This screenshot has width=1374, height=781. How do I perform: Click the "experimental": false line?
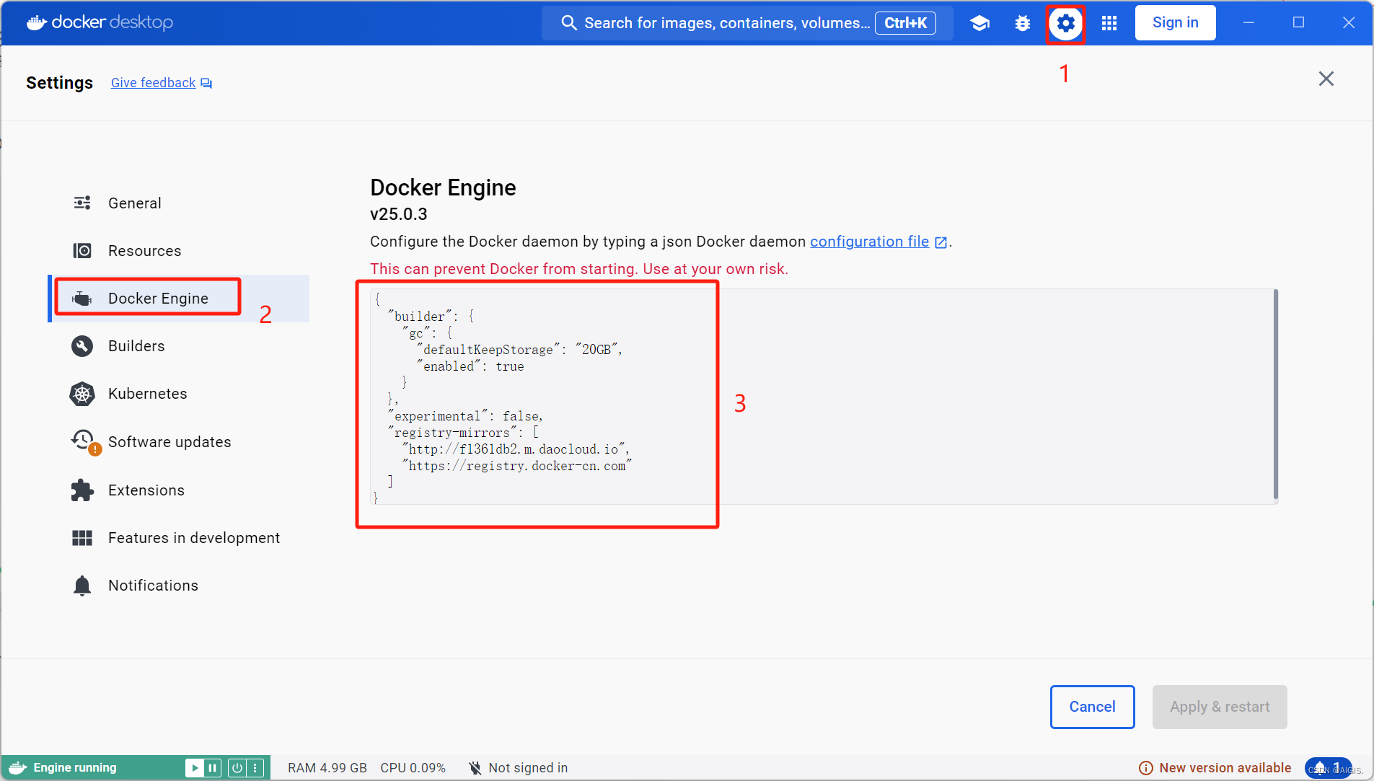(466, 416)
